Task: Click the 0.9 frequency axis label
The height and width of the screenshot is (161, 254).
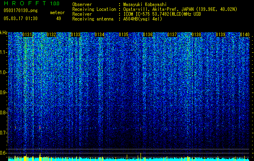Action: pyautogui.click(x=3, y=93)
